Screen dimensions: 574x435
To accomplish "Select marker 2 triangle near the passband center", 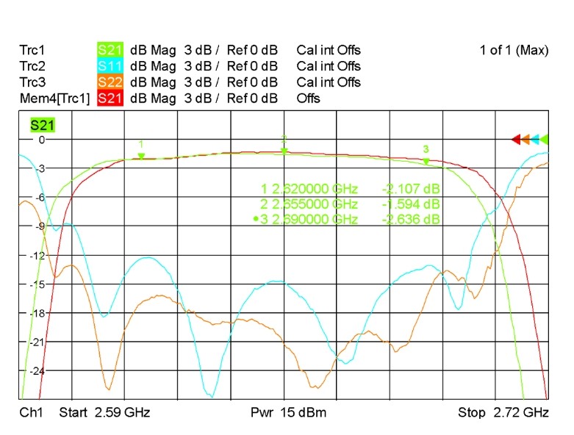I will pos(284,151).
